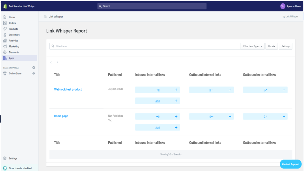304x171 pixels.
Task: Click Not Published Yet text
Action: pyautogui.click(x=115, y=118)
